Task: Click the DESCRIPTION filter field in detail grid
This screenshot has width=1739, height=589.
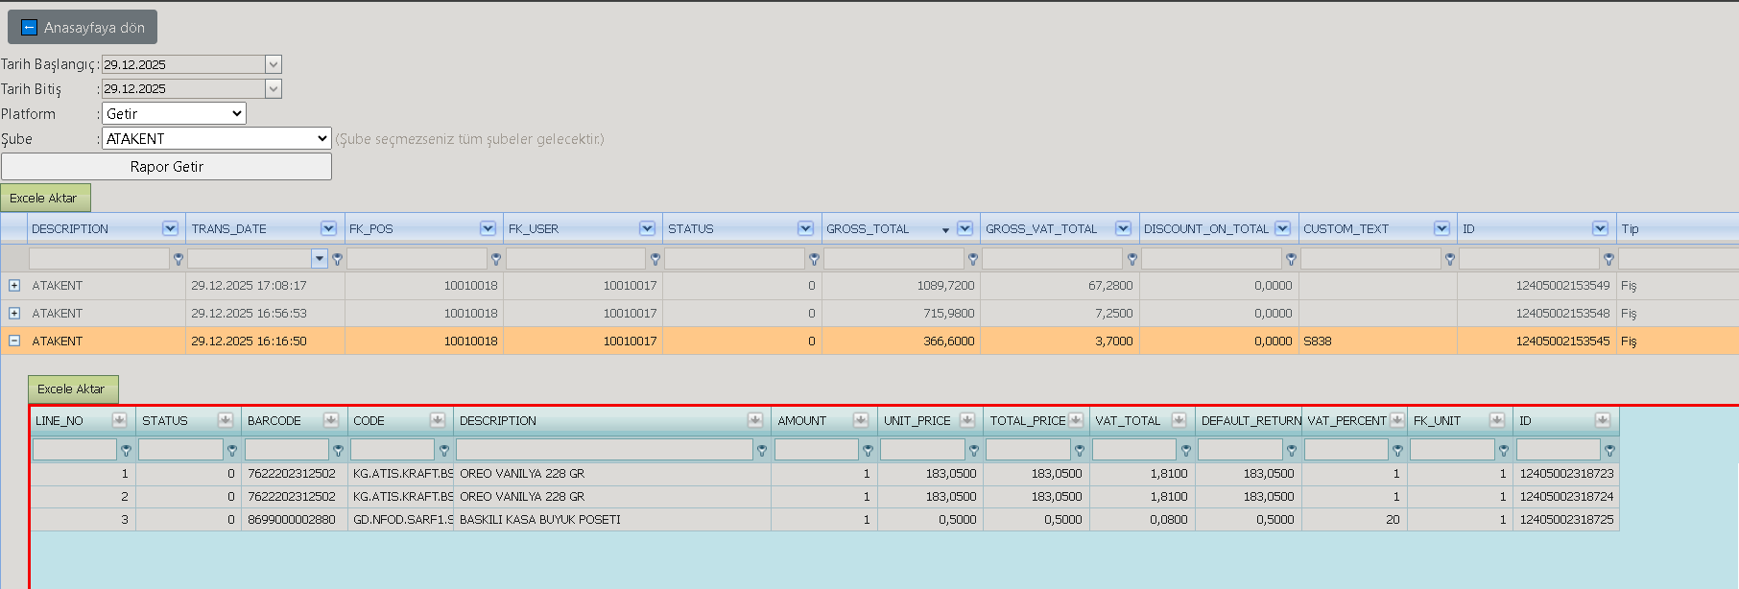Action: [x=605, y=449]
